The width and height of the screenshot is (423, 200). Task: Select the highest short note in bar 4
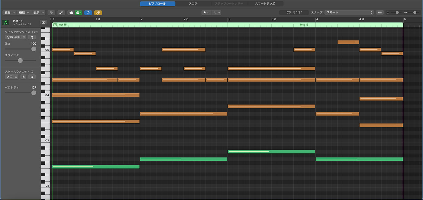pos(348,42)
